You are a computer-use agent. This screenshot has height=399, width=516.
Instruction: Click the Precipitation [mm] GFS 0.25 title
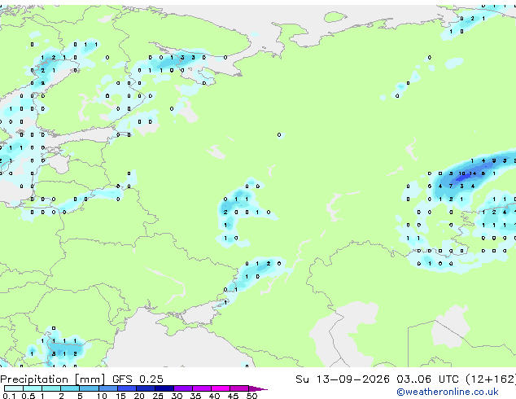[81, 379]
